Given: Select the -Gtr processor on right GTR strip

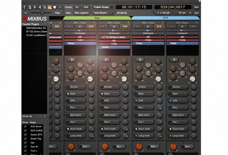Looking at the screenshot, I should [182, 37].
